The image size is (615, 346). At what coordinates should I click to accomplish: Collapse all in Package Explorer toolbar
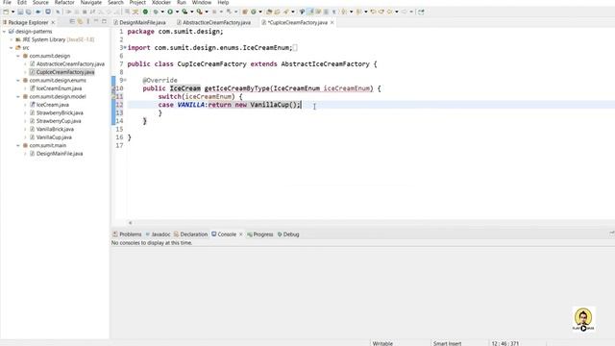(72, 22)
